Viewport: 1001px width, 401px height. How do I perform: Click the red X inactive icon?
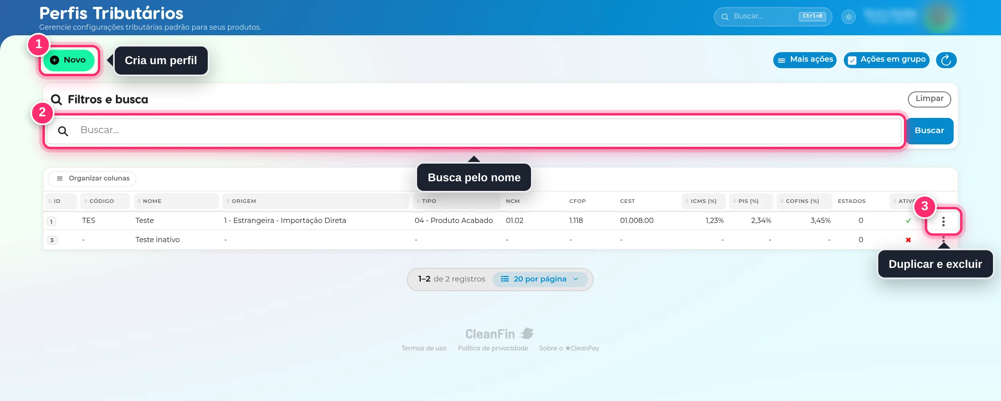coord(908,240)
